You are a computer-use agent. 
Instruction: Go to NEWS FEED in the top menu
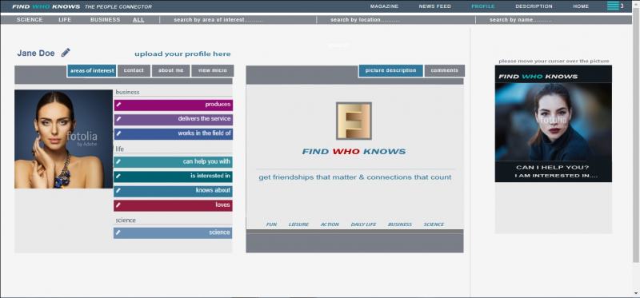[x=434, y=6]
